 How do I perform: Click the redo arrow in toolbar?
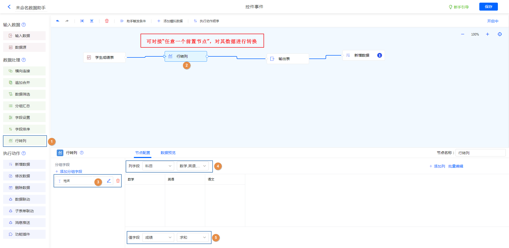[67, 21]
